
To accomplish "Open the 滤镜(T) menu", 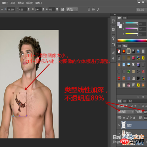I will [x=5, y=3].
